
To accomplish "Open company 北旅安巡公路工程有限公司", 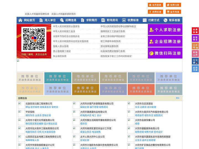I will point(39,103).
